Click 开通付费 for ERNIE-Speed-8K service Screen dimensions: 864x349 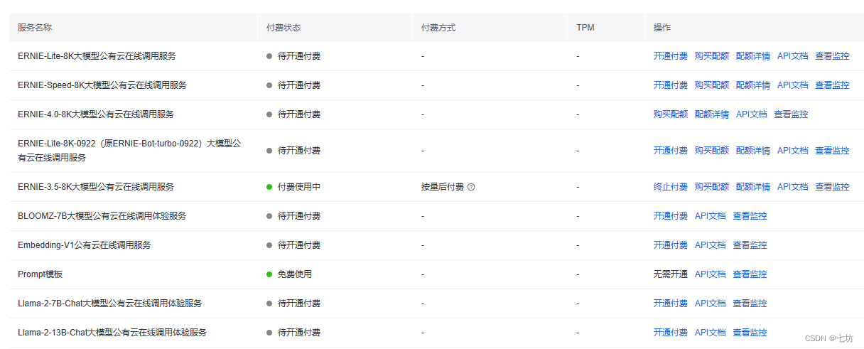671,85
